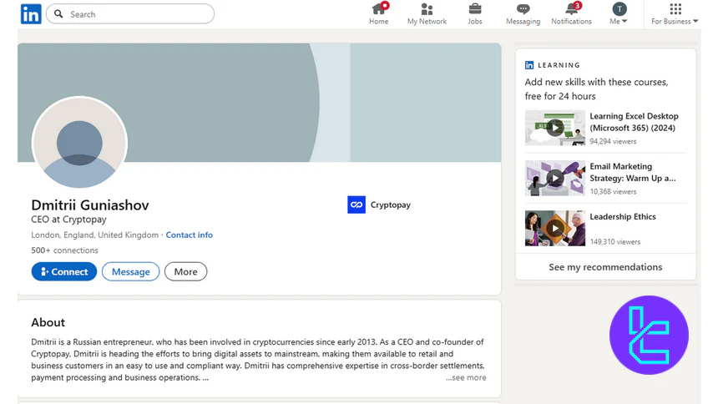Open the Contact info link
Screen dimensions: 718x404
coord(189,235)
